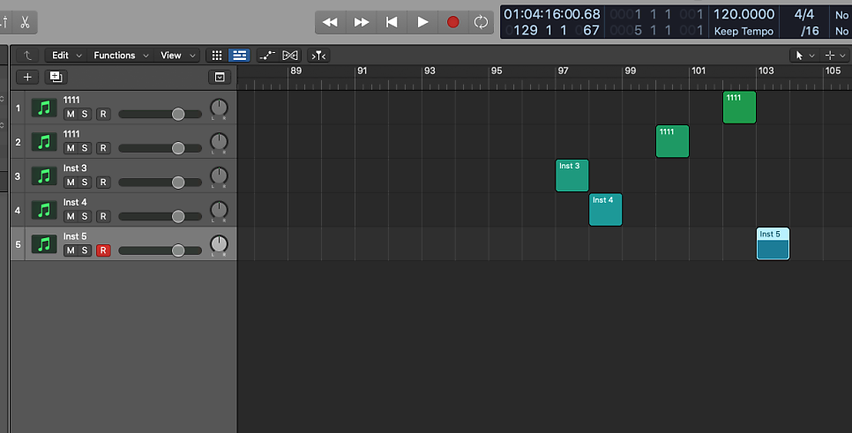The image size is (852, 433).
Task: Click the Fast Forward transport button
Action: point(361,22)
